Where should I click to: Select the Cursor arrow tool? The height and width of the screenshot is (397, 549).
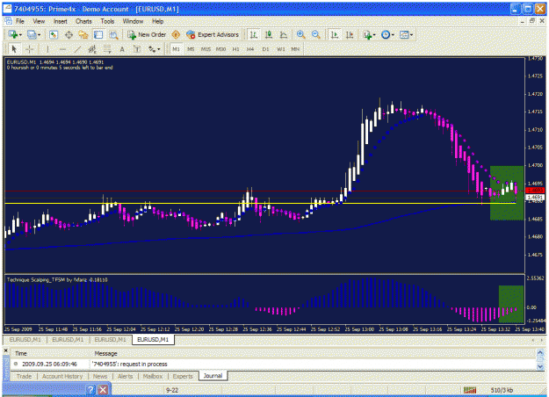(x=14, y=49)
